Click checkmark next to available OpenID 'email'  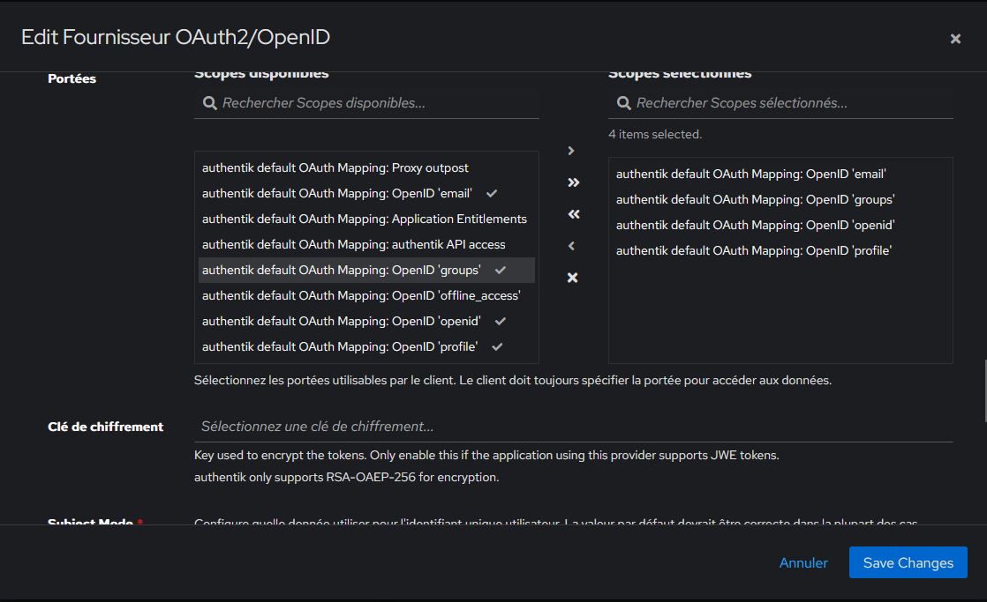pyautogui.click(x=492, y=194)
